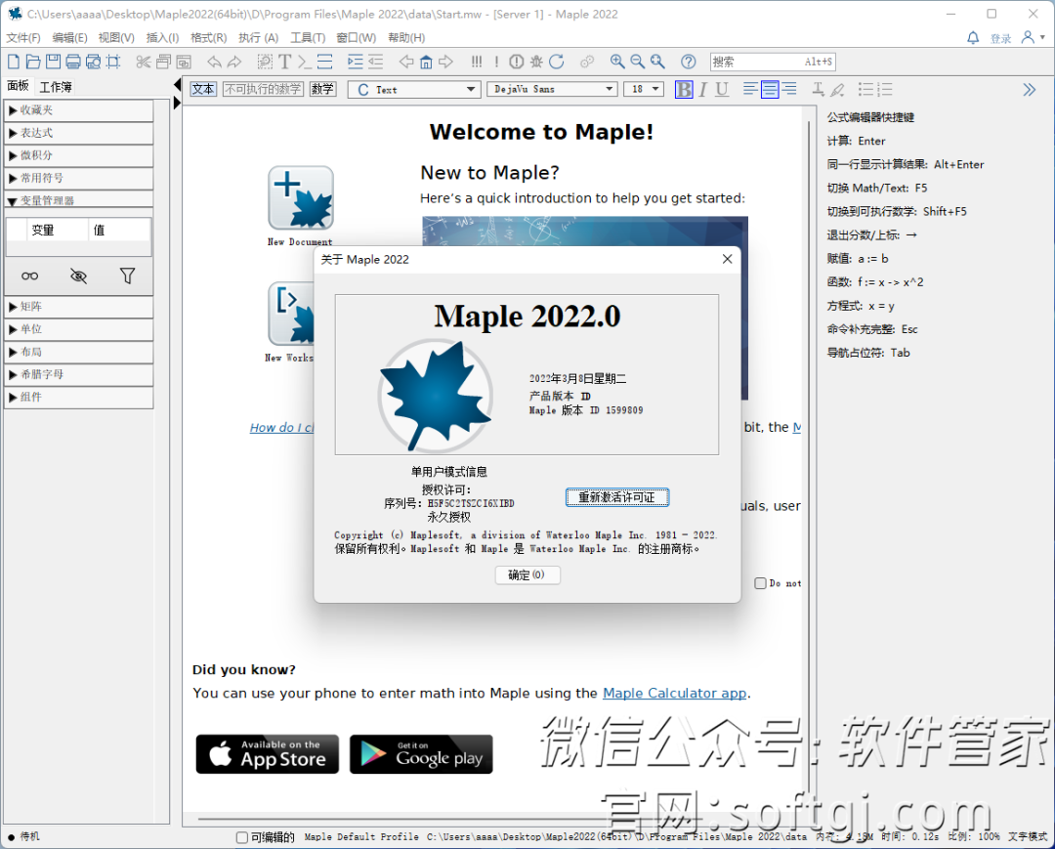Check the 可编辑的 checkbox in status bar
This screenshot has width=1055, height=849.
pos(242,837)
